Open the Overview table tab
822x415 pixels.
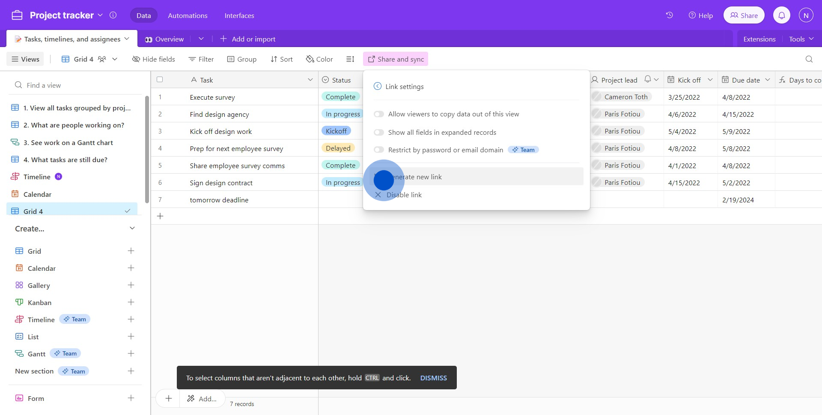point(165,39)
